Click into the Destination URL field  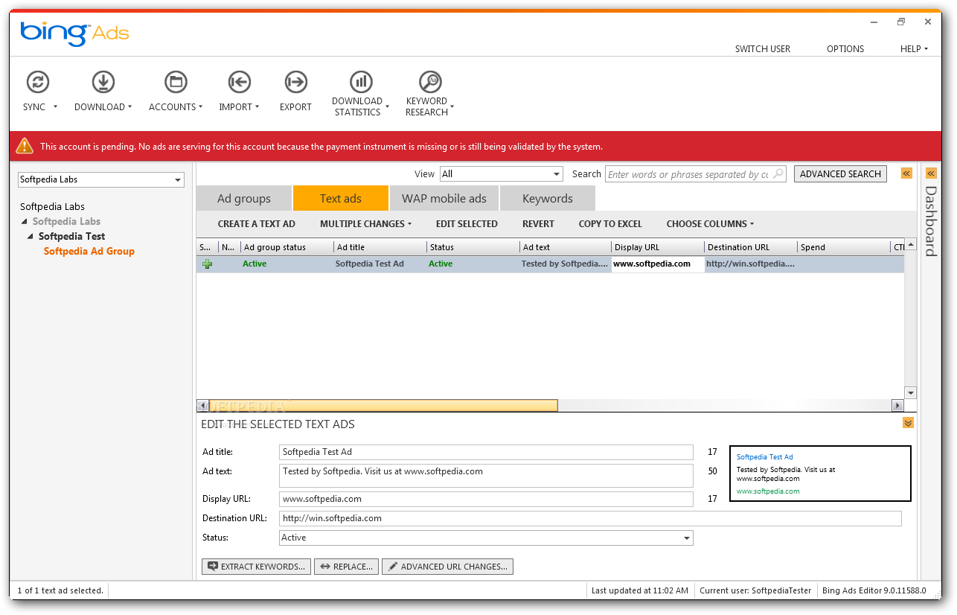[x=590, y=518]
